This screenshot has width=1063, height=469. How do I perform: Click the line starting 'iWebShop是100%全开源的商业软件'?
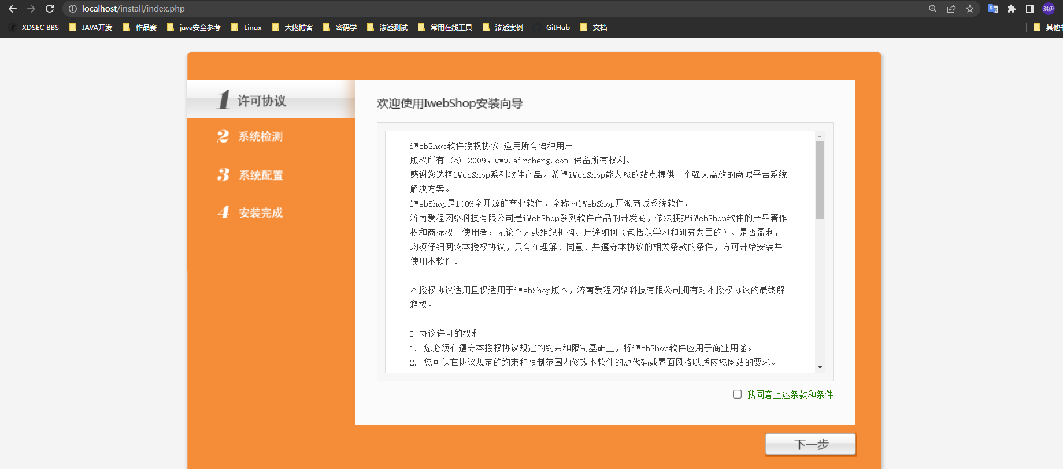550,204
